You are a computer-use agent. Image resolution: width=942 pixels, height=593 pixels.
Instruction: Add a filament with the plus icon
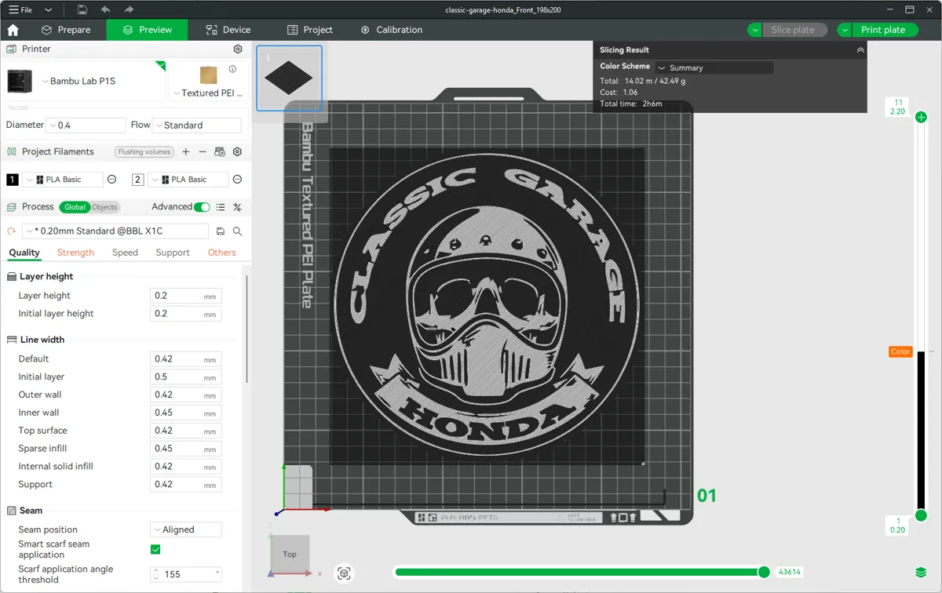point(186,152)
